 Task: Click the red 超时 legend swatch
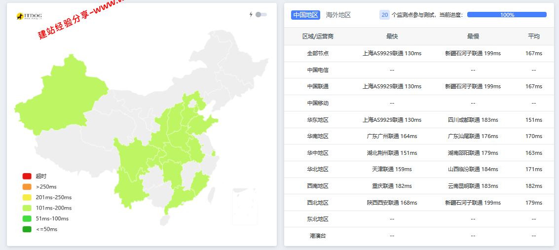(27, 176)
